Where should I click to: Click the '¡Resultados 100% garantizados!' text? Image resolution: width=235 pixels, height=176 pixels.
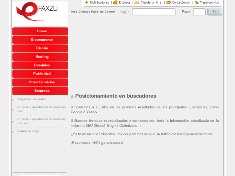(x=97, y=143)
